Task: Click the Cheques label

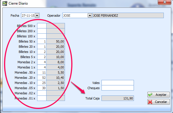Action: (x=93, y=88)
